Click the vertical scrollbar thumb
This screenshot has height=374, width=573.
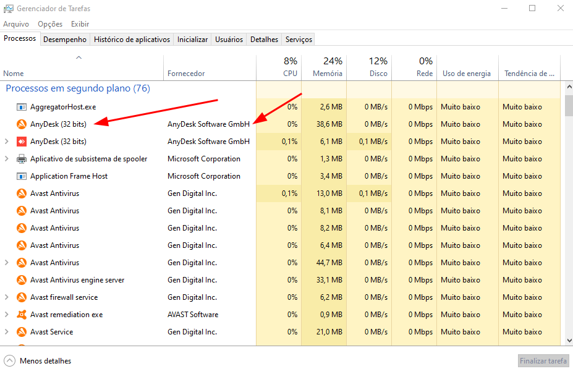click(x=569, y=106)
